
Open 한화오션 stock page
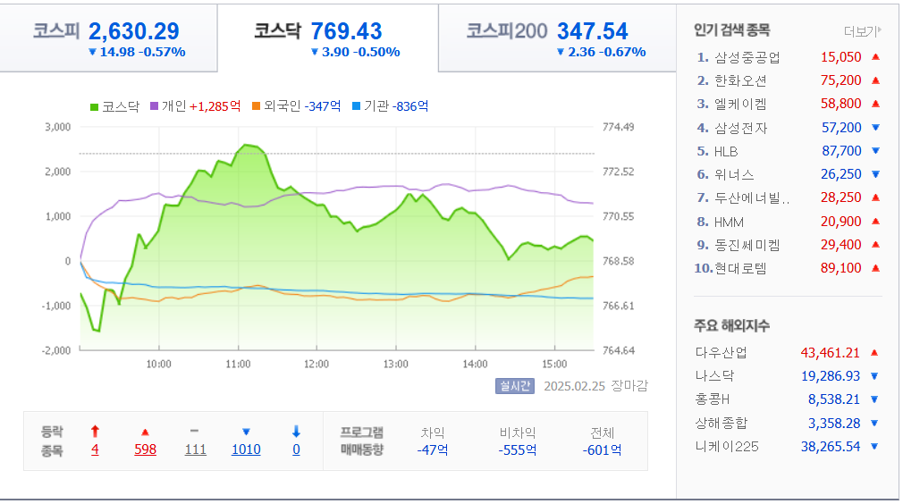click(740, 81)
